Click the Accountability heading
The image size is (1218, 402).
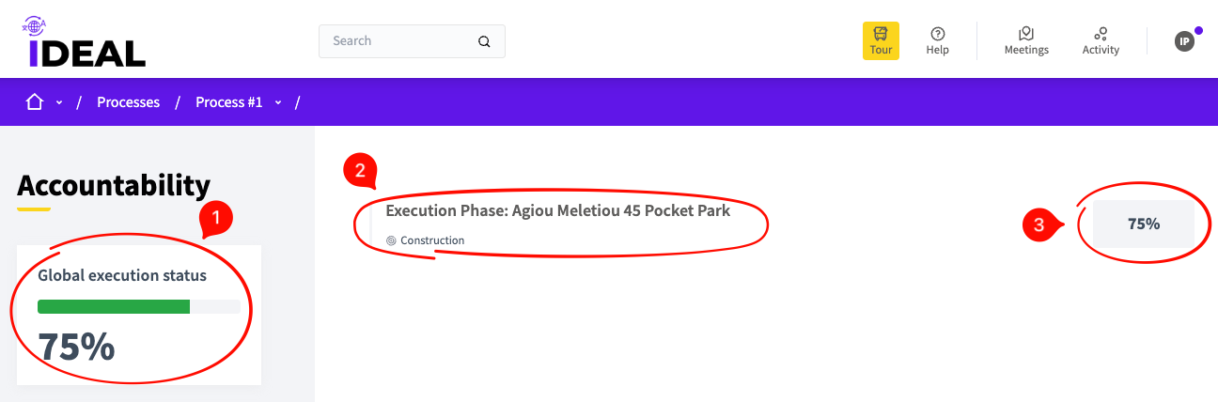114,185
